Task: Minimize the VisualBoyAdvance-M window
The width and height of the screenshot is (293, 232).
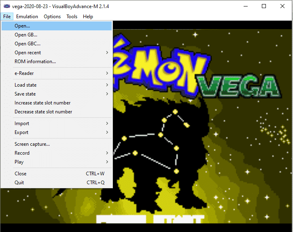Action: coord(246,6)
